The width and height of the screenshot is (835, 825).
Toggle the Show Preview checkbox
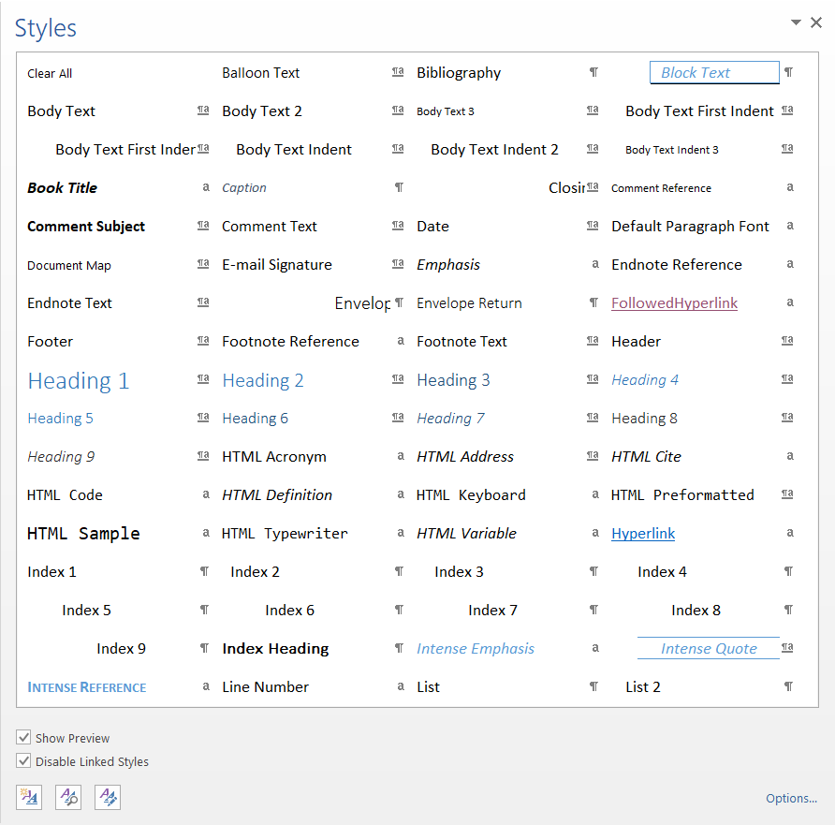(x=23, y=737)
